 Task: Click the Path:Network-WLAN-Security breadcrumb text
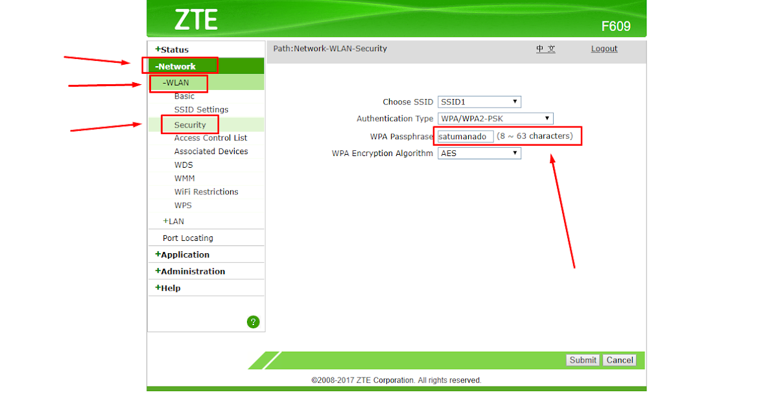[x=330, y=49]
